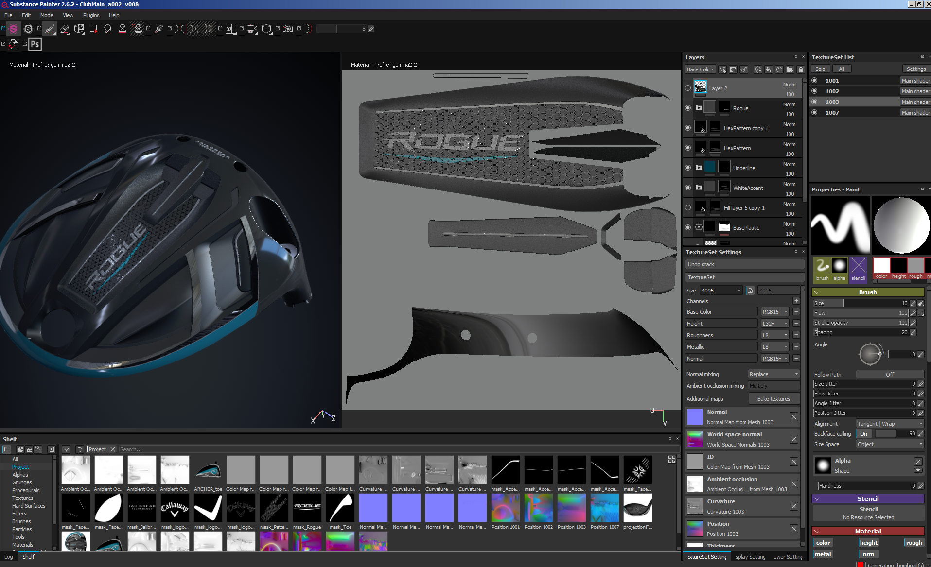Open TextureSet List Settings
Image resolution: width=931 pixels, height=567 pixels.
915,69
